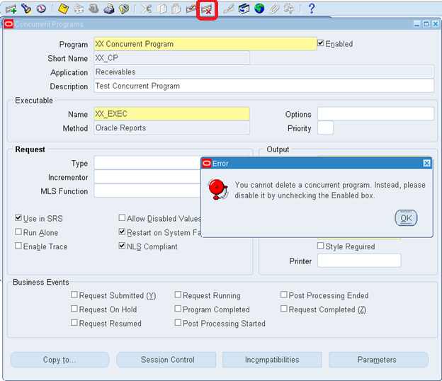The height and width of the screenshot is (381, 442).
Task: Open the Parameters button
Action: (378, 360)
